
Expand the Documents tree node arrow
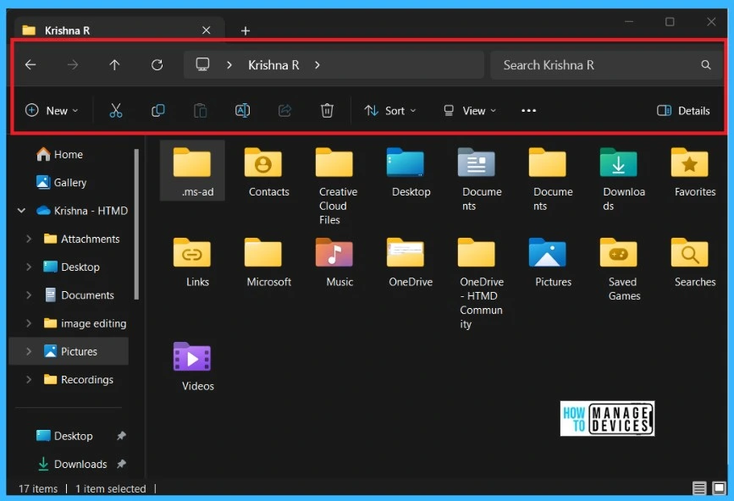coord(29,295)
